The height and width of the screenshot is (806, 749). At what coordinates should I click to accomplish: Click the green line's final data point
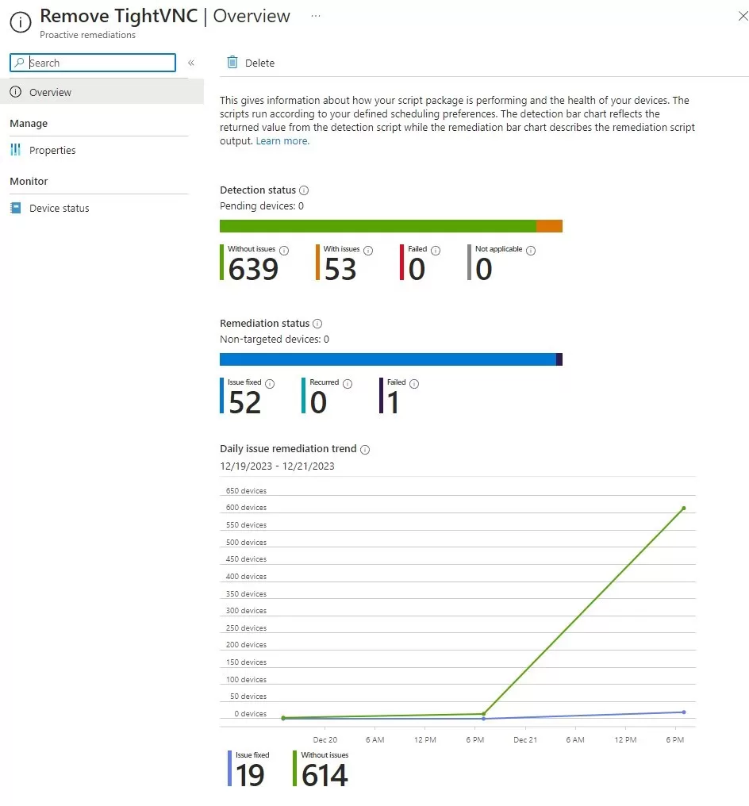[684, 509]
